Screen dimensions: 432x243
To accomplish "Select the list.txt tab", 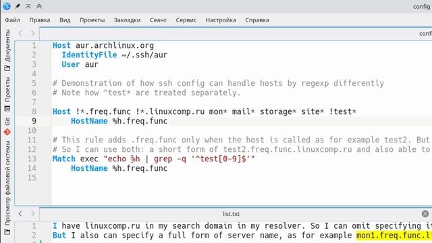I will click(231, 214).
